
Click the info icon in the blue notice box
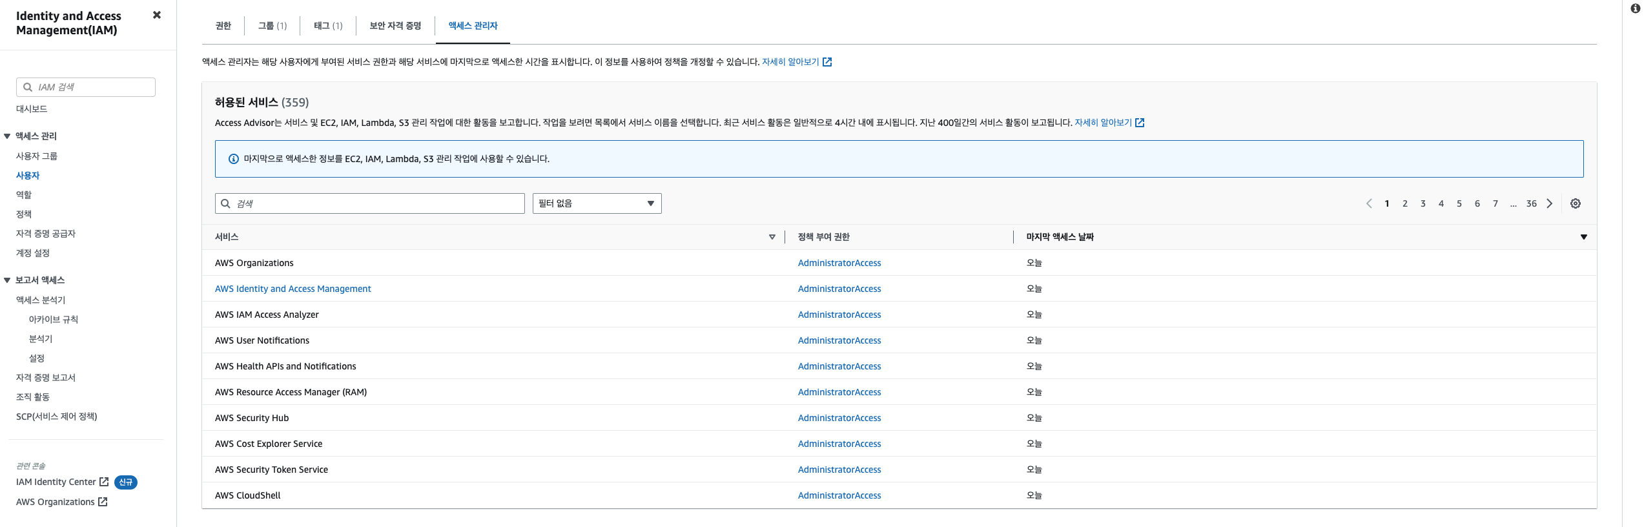pos(234,159)
